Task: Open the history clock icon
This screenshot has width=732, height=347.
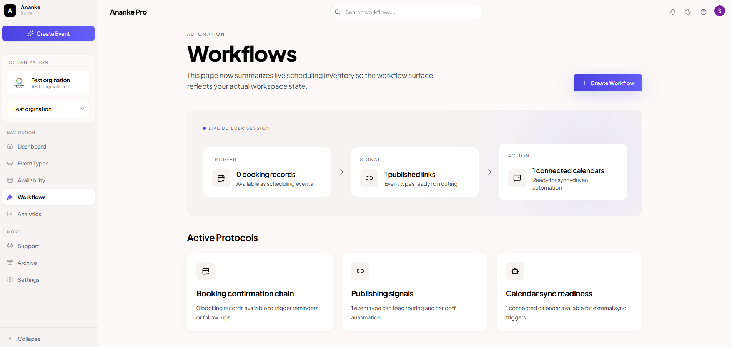Action: pos(688,12)
